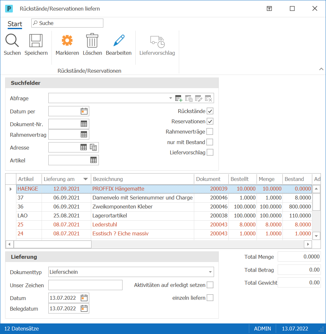Click the Unser Zeichen input field
This screenshot has width=326, height=334.
85,285
